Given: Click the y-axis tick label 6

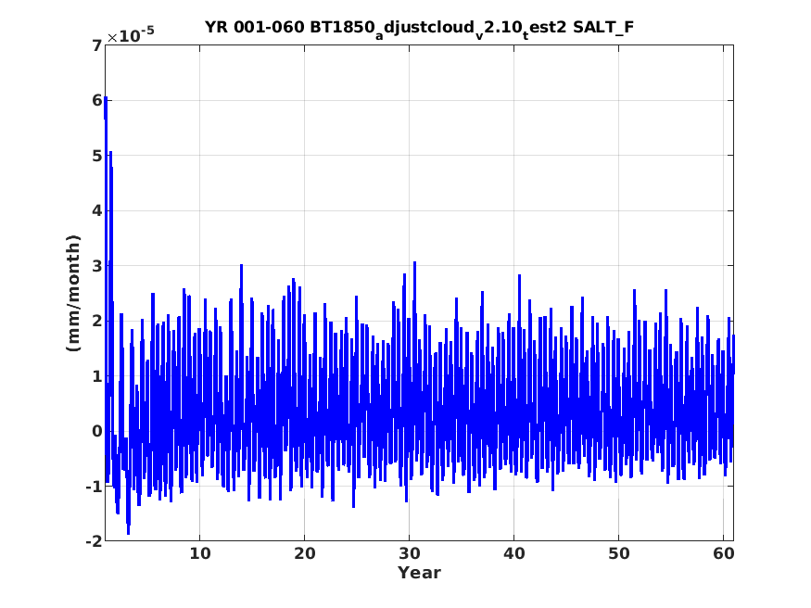Looking at the screenshot, I should (x=97, y=100).
